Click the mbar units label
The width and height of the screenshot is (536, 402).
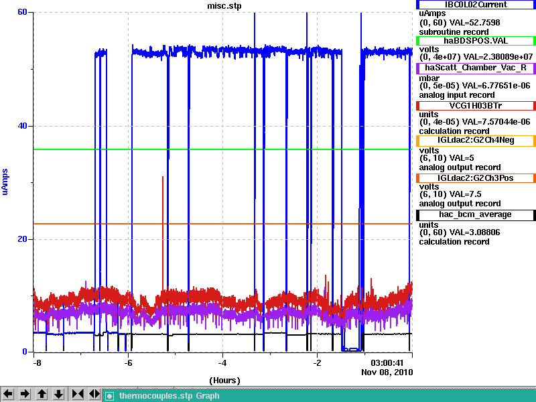429,78
